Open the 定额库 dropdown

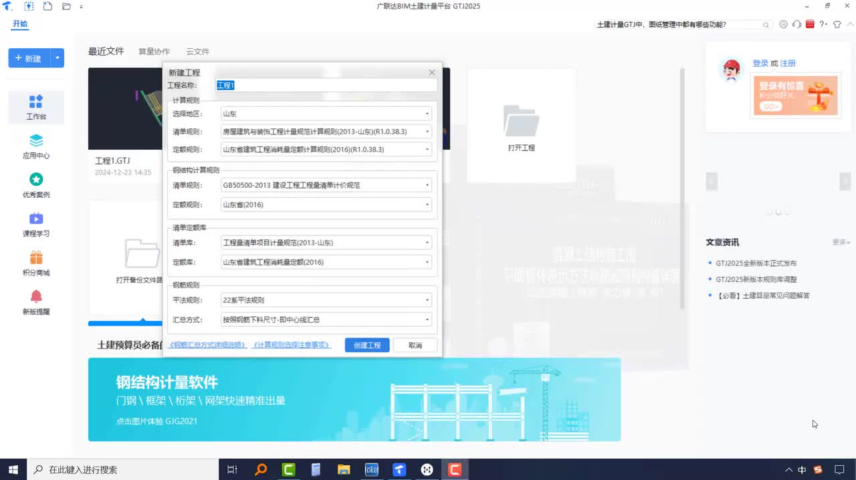326,263
